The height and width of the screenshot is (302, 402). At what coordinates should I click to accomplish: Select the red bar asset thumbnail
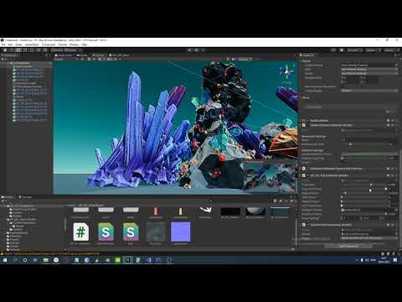[156, 211]
